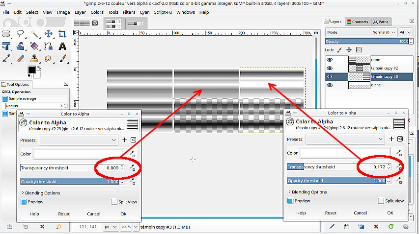Viewport: 419px width, 234px height.
Task: Open Presets dropdown in left dialog
Action: click(79, 140)
